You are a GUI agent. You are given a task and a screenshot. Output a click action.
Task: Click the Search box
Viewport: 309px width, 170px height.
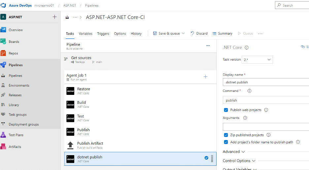(292, 5)
